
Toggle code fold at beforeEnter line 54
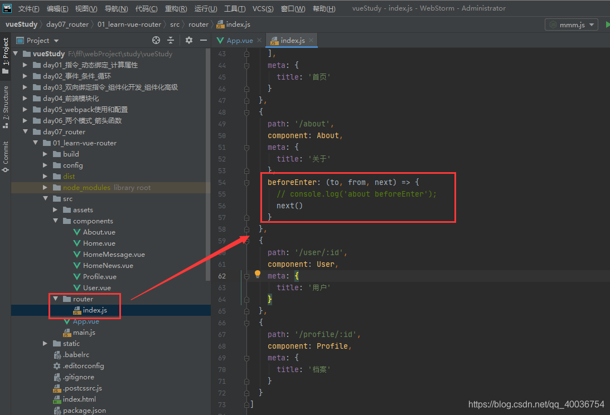click(x=246, y=182)
